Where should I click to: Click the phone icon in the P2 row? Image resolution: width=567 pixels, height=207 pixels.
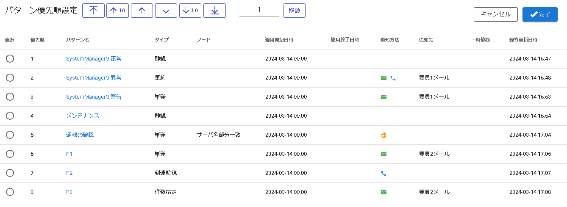[384, 173]
